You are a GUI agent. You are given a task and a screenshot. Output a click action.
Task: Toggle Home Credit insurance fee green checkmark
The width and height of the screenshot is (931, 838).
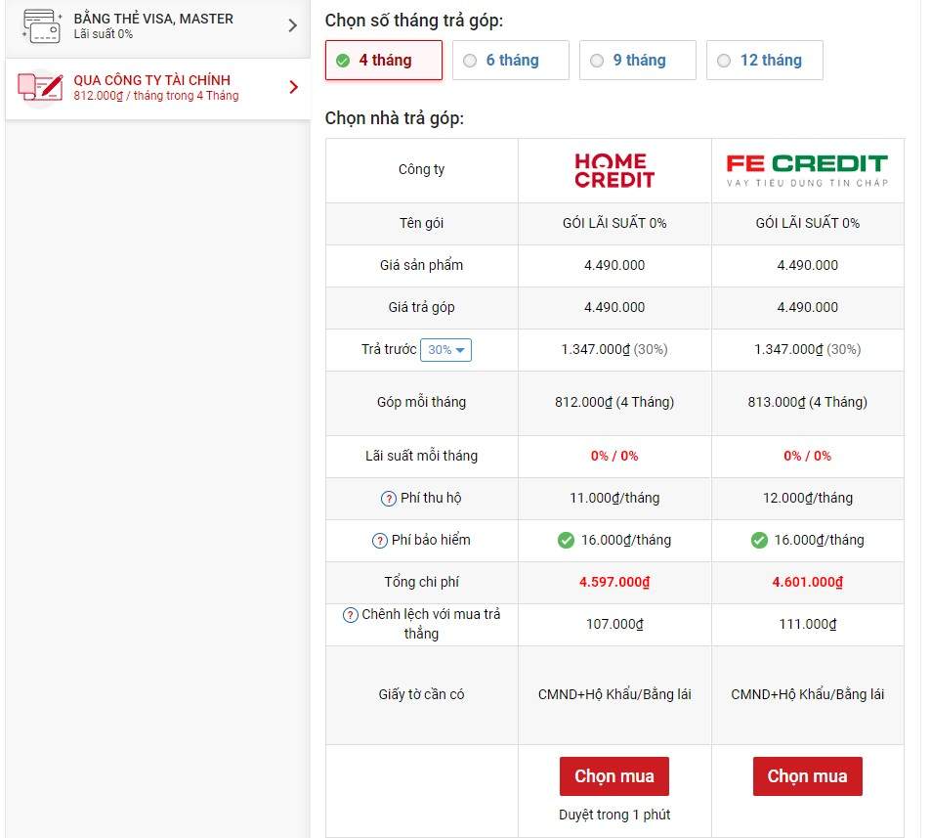coord(566,541)
